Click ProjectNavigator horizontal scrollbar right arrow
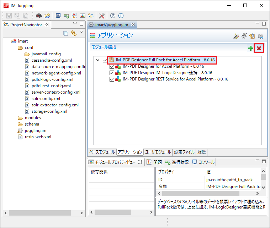 (81, 213)
